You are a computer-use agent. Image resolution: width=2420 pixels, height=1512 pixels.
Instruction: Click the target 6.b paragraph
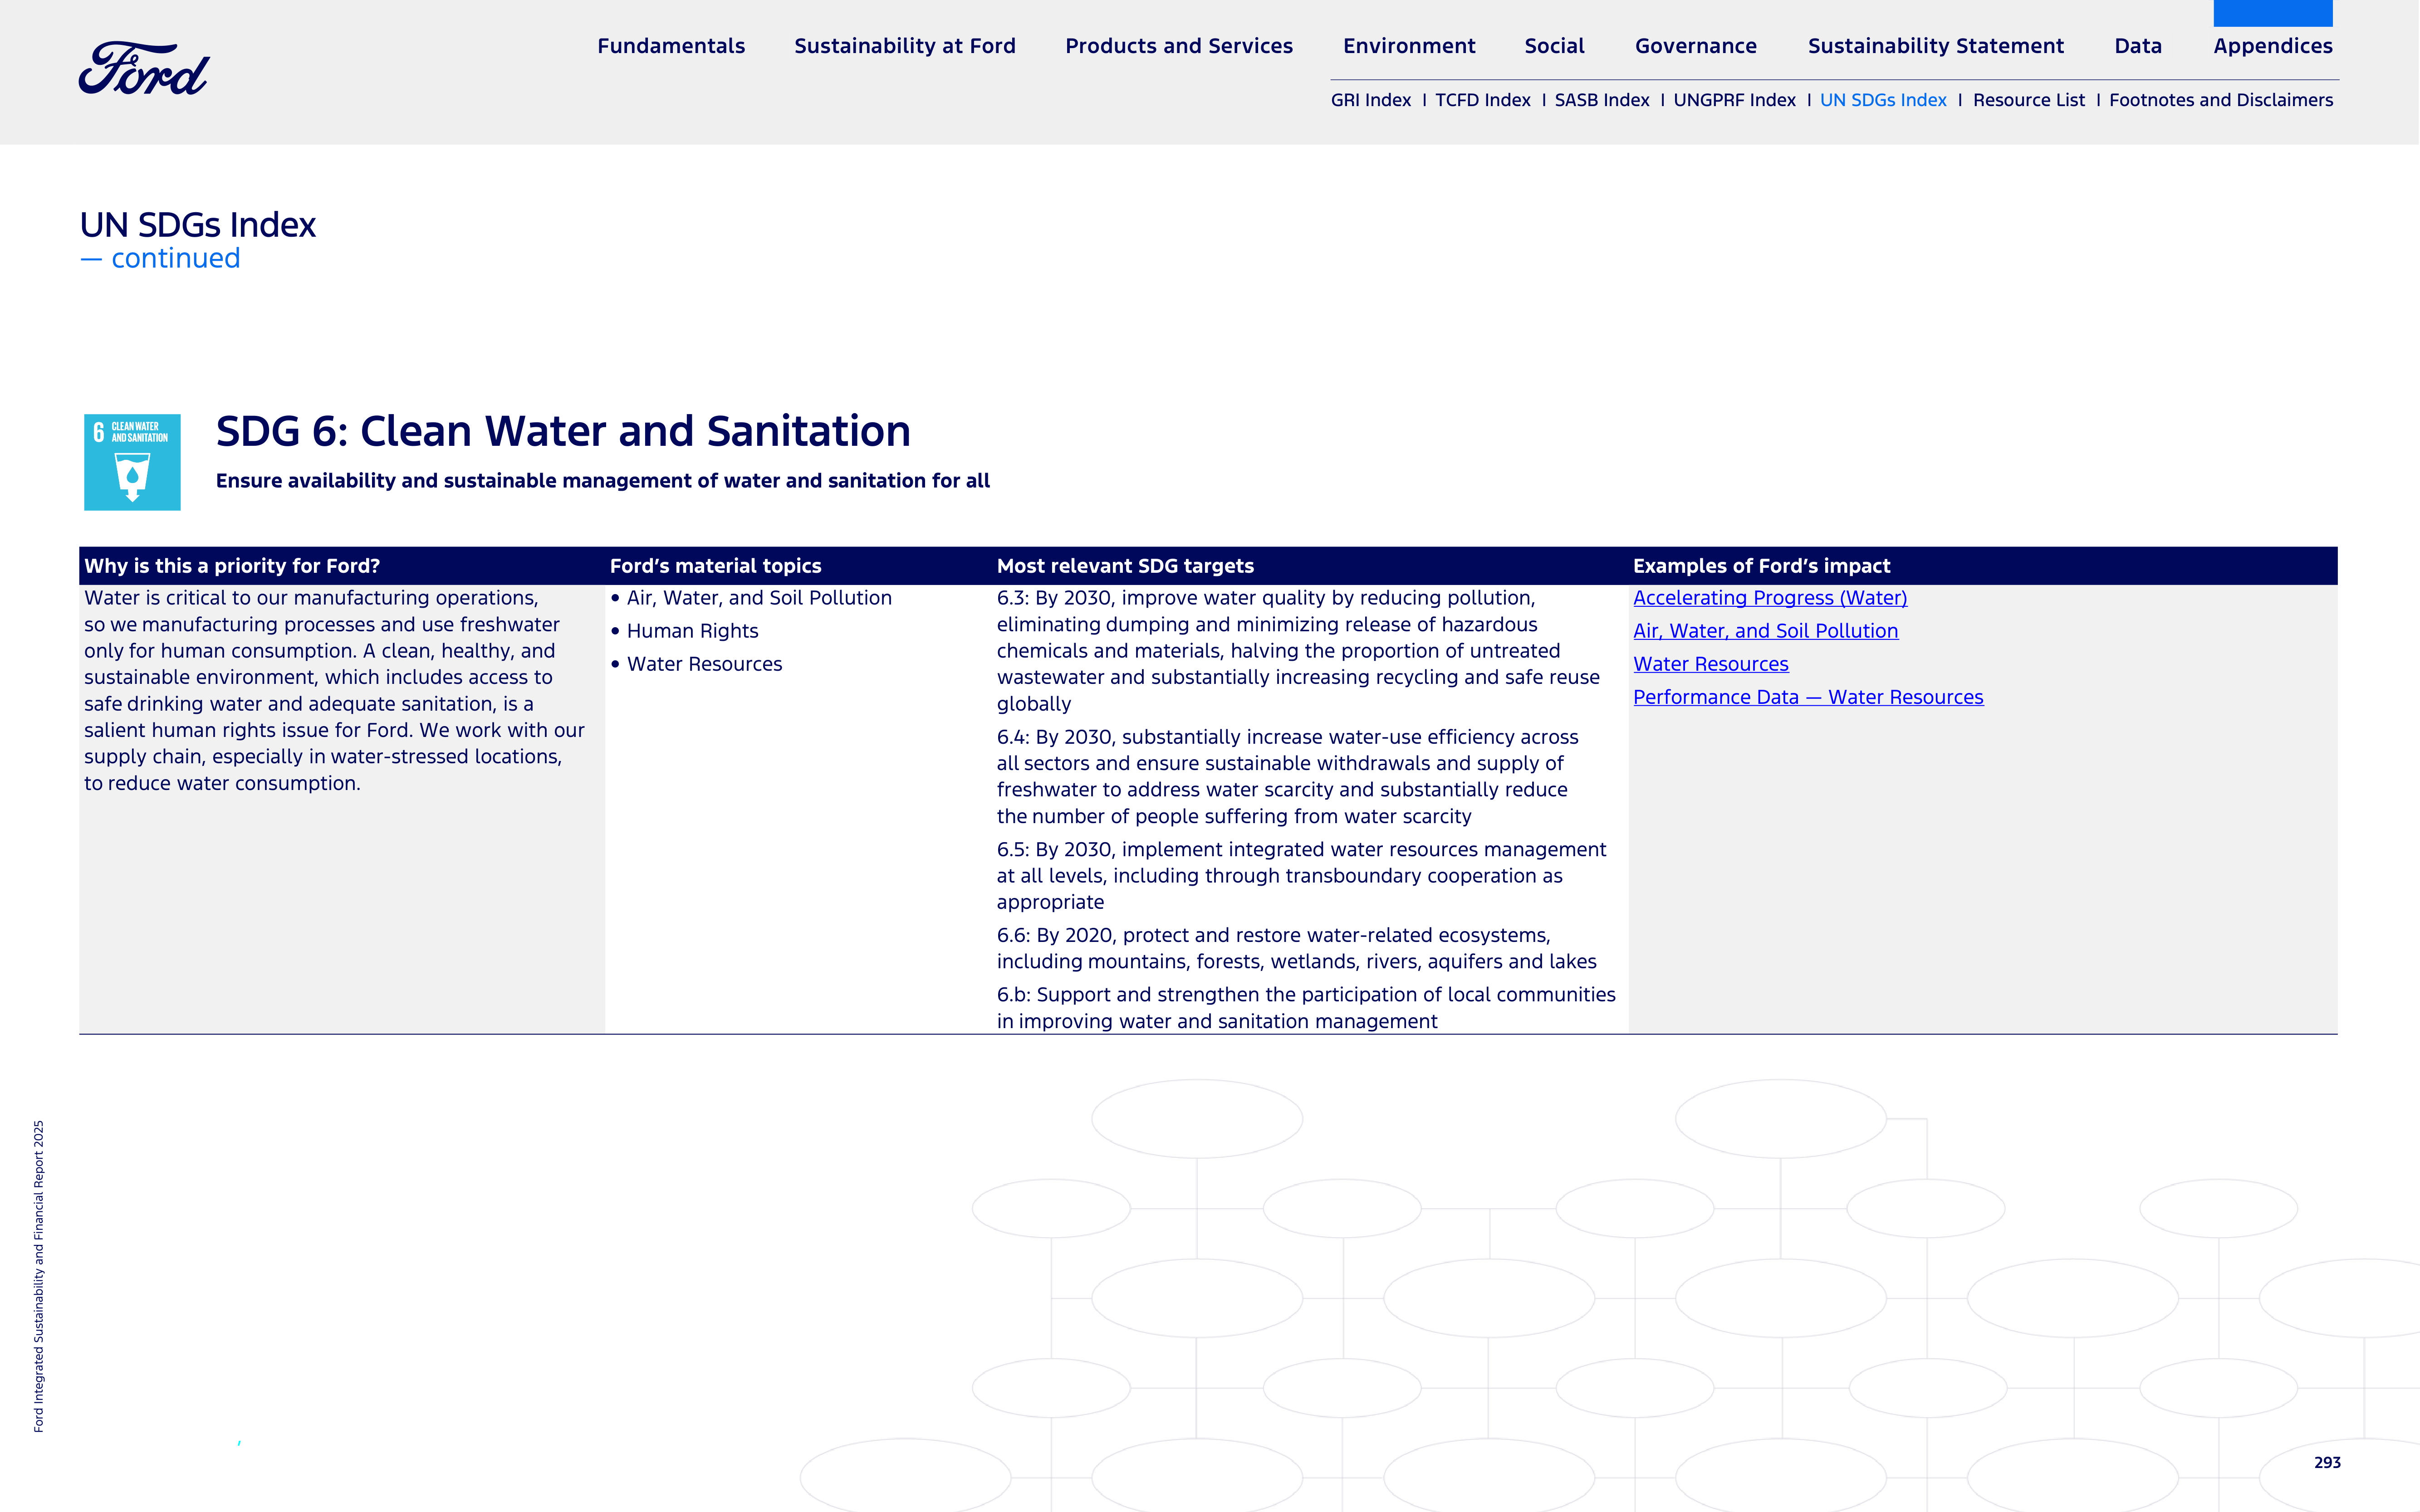(1306, 1008)
